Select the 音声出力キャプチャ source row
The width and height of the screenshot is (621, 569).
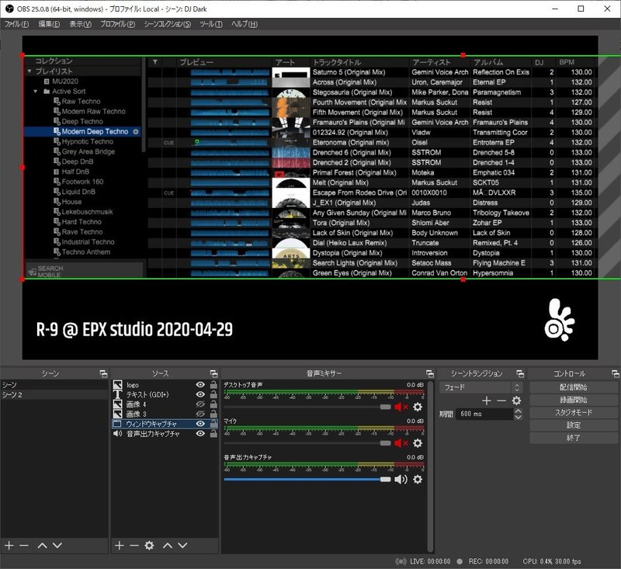(165, 434)
